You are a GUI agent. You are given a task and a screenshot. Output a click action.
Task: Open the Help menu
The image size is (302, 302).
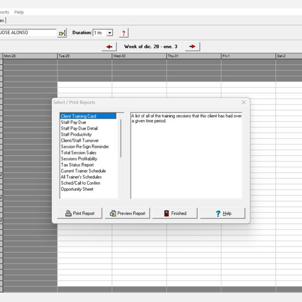click(x=19, y=12)
